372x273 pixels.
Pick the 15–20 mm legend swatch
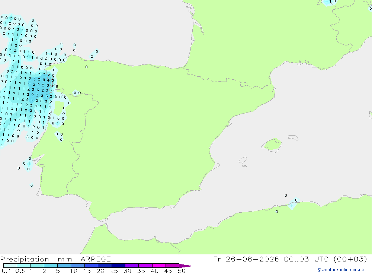click(x=92, y=266)
